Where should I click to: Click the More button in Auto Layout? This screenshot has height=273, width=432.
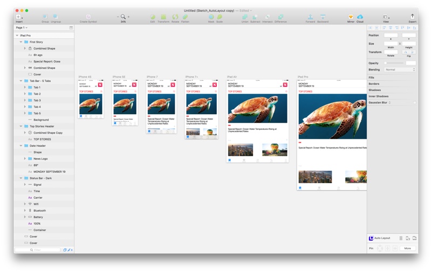pyautogui.click(x=408, y=248)
